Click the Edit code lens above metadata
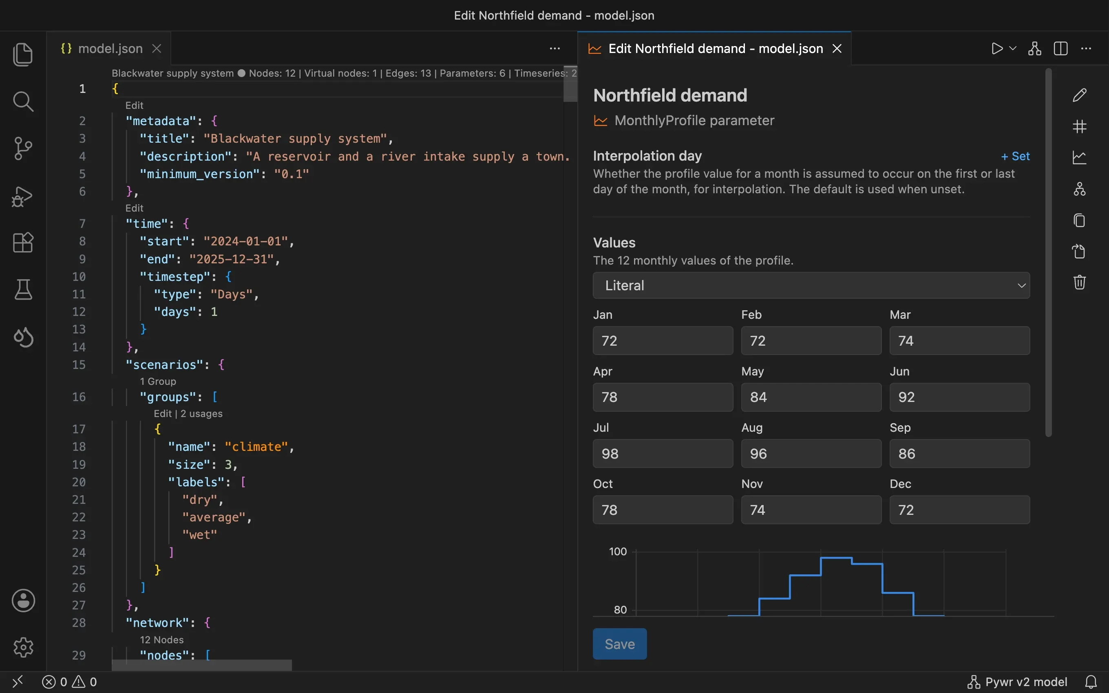 pyautogui.click(x=134, y=106)
